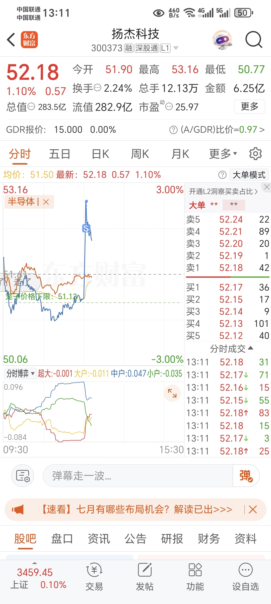Image resolution: width=271 pixels, height=604 pixels.
Task: Expand the chart fullscreen arrows icon
Action: 172,393
